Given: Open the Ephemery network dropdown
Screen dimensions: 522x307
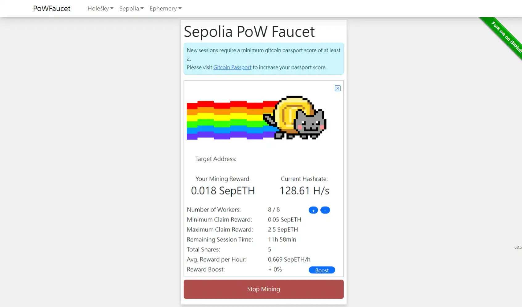Looking at the screenshot, I should [x=166, y=8].
